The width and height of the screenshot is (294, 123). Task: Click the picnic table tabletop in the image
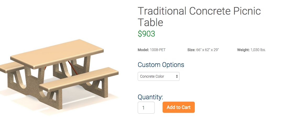coord(57,53)
